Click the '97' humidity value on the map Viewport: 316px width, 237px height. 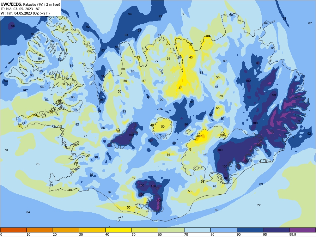click(151, 141)
